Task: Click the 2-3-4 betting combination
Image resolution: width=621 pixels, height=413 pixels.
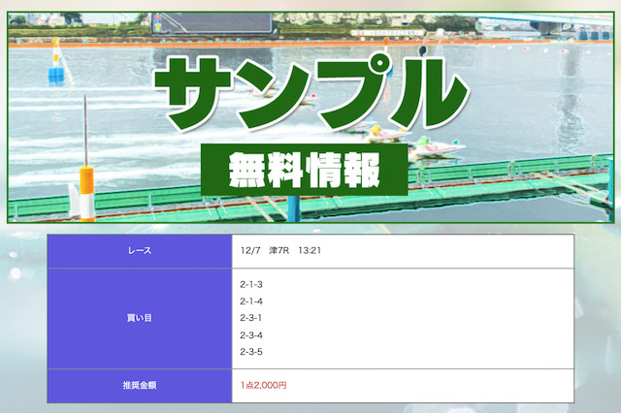Action: (251, 335)
